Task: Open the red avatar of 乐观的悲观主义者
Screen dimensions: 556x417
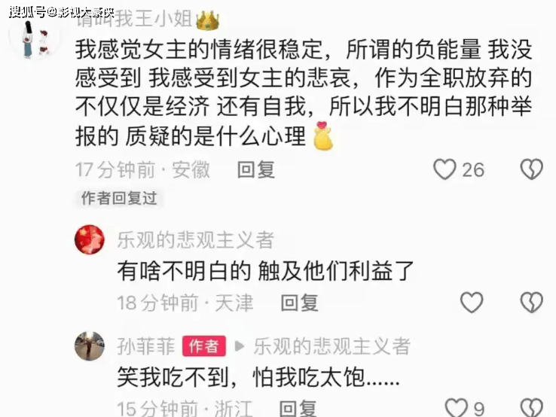Action: coord(90,239)
